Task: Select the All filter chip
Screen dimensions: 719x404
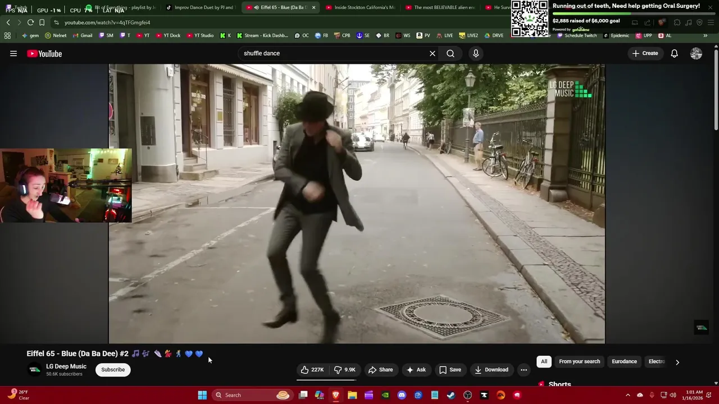Action: 544,361
